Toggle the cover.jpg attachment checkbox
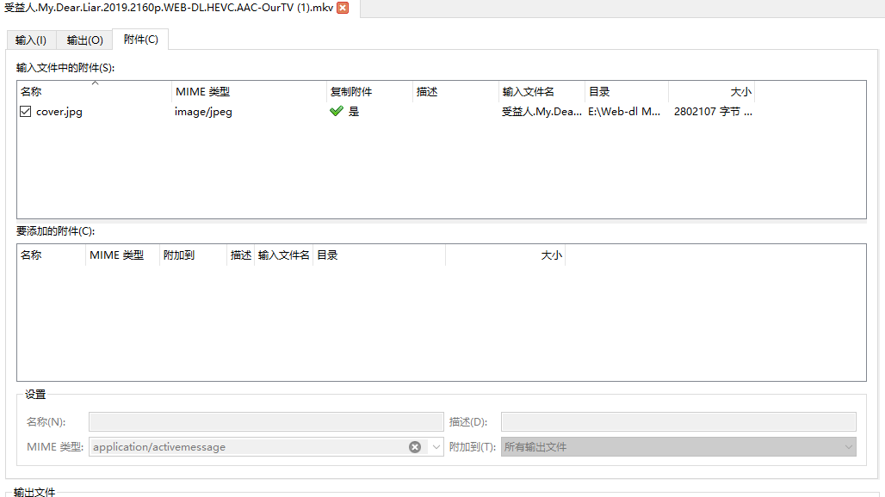Viewport: 885px width, 497px height. [x=26, y=112]
